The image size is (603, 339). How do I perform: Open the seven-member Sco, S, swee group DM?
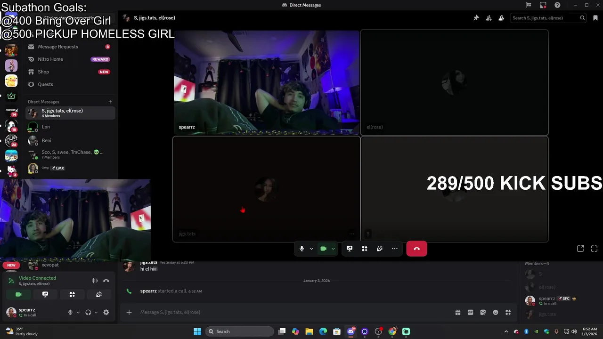click(x=70, y=154)
